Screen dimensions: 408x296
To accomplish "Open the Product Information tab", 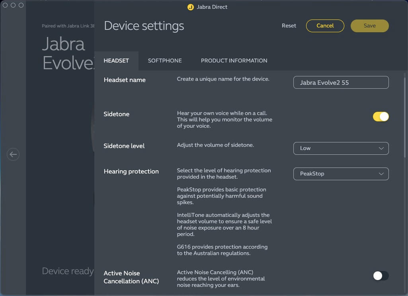I will [x=234, y=61].
